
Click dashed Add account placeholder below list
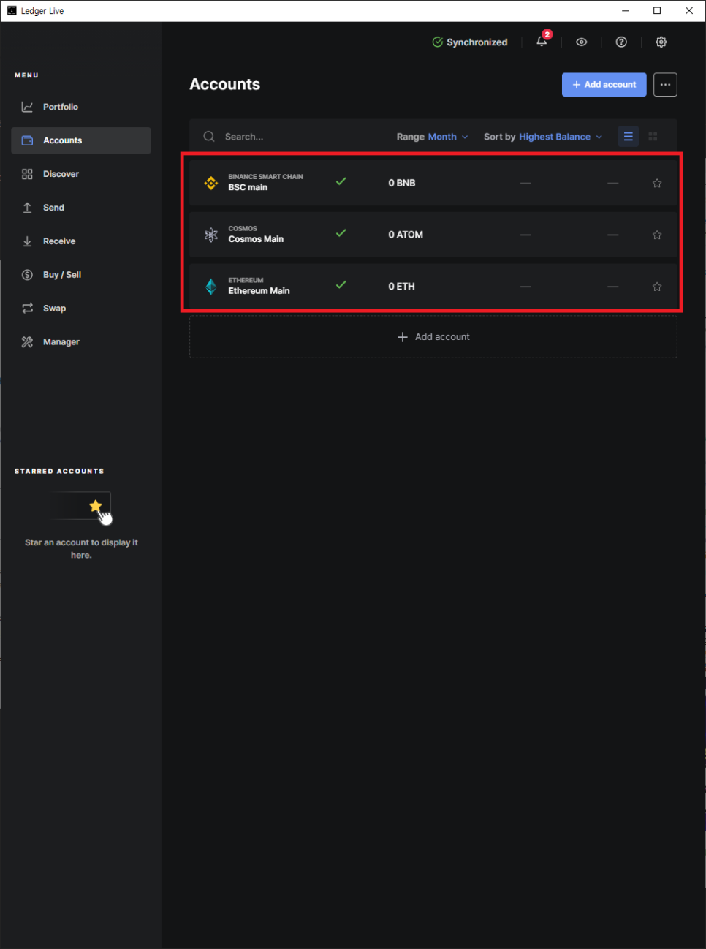tap(433, 337)
